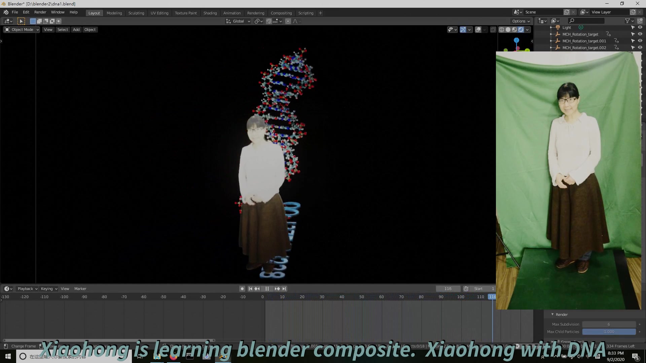Switch to rendered viewport shading
646x363 pixels.
521,30
